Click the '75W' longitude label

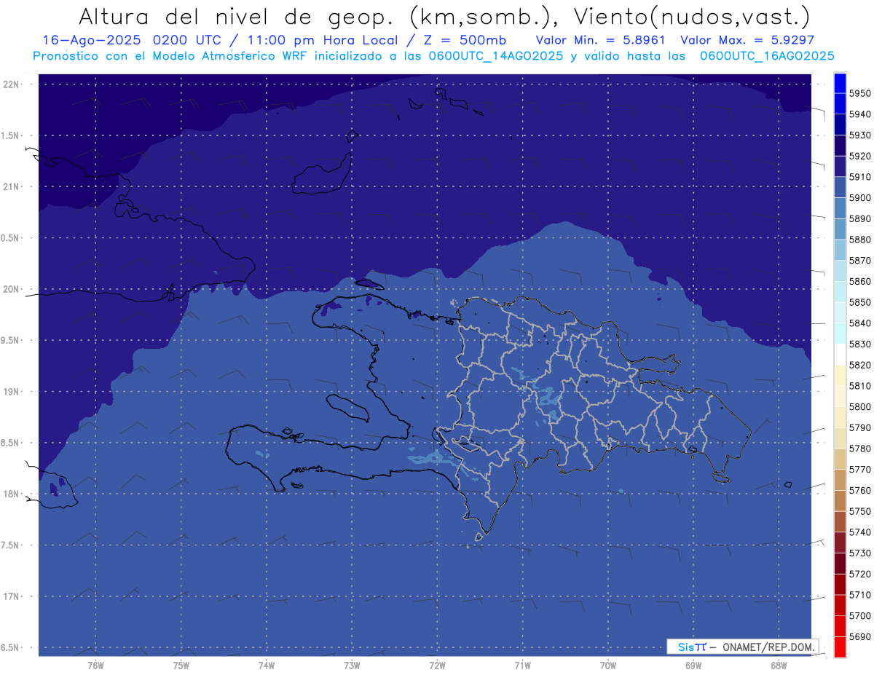pyautogui.click(x=181, y=665)
